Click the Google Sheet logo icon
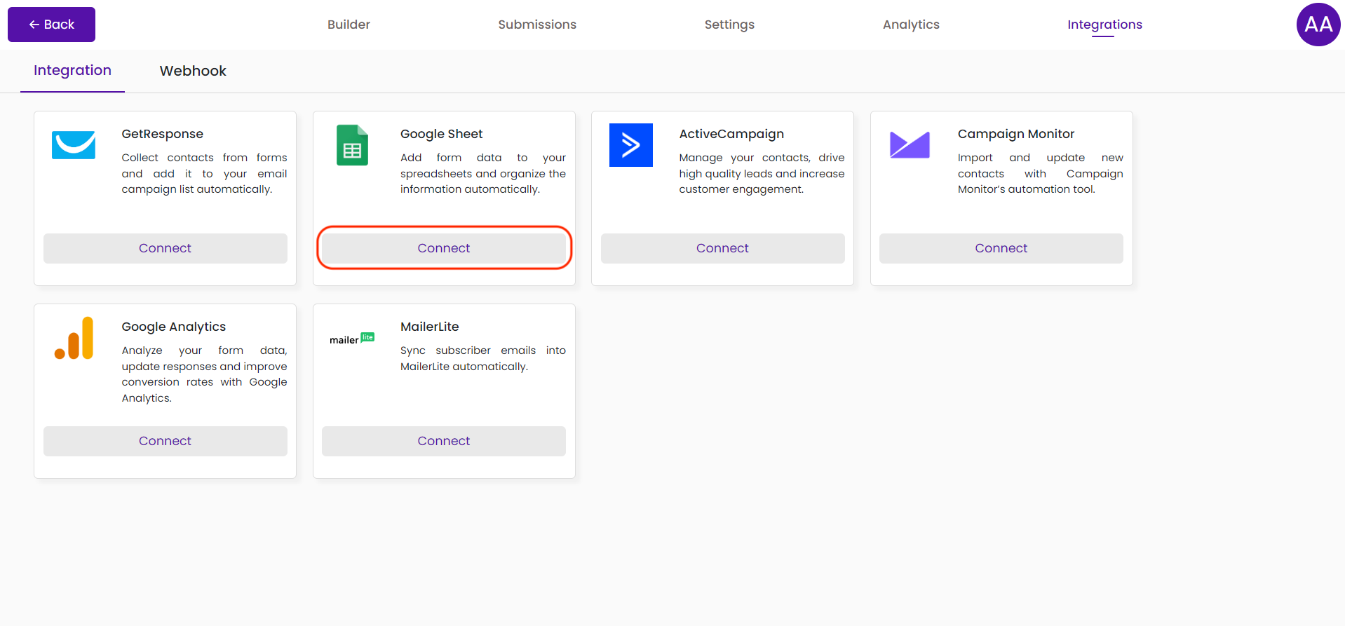 click(x=352, y=145)
